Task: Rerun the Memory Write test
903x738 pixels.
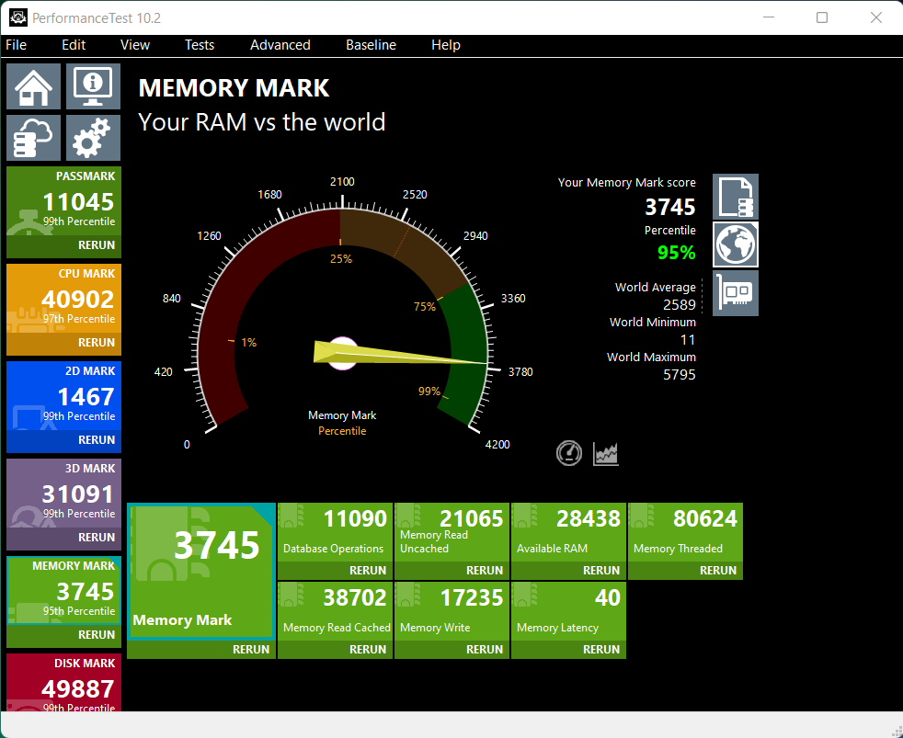Action: tap(485, 649)
